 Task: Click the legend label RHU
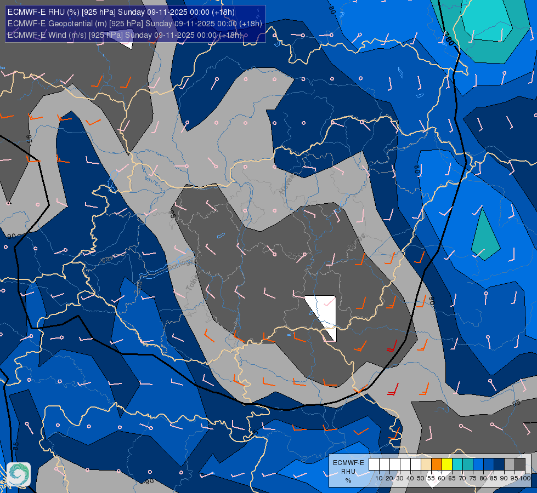point(348,472)
